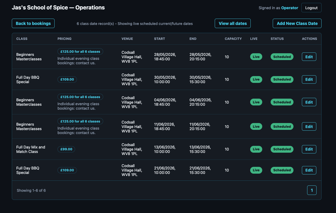Image resolution: width=336 pixels, height=213 pixels.
Task: Click the Live badge for 28/05/2026 class
Action: [x=256, y=57]
